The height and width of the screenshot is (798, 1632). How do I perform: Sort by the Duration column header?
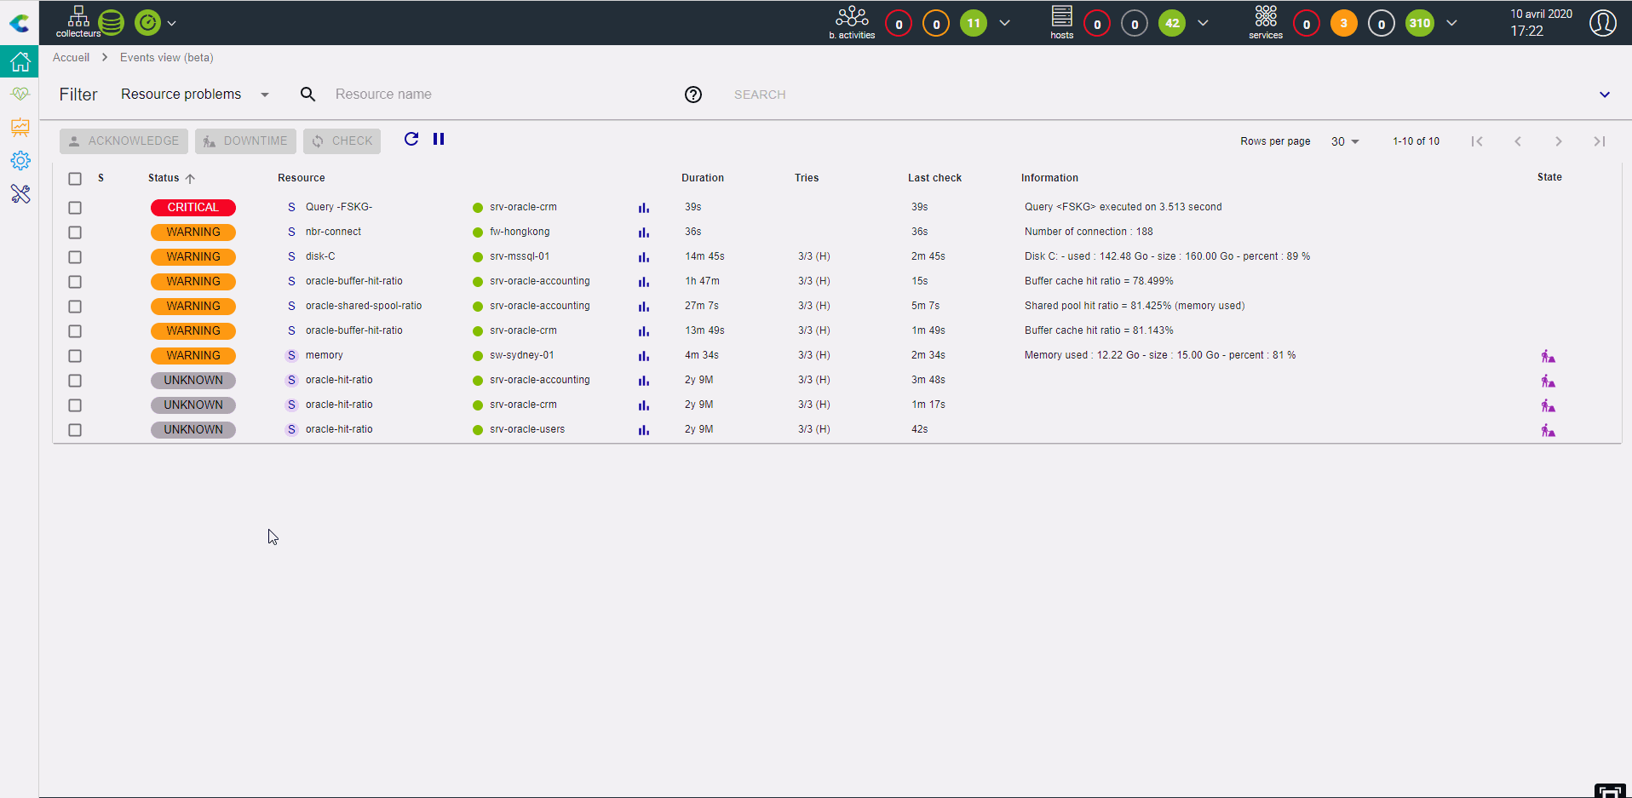703,178
